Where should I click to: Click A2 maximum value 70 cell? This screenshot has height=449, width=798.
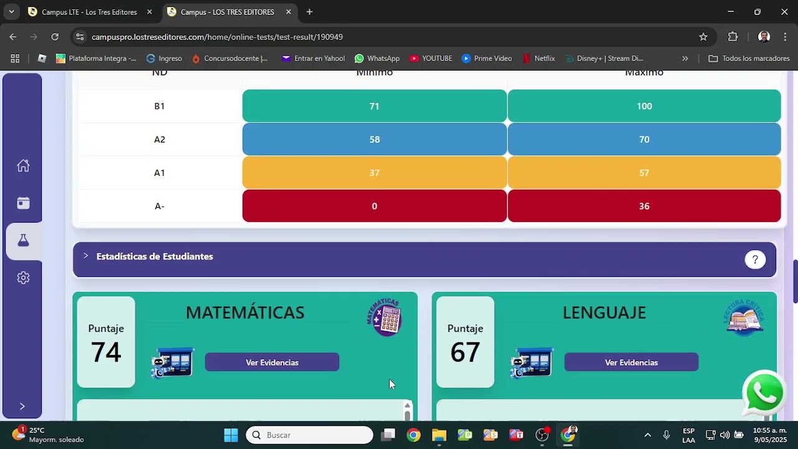[644, 139]
